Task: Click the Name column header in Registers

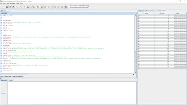Action: (146, 13)
